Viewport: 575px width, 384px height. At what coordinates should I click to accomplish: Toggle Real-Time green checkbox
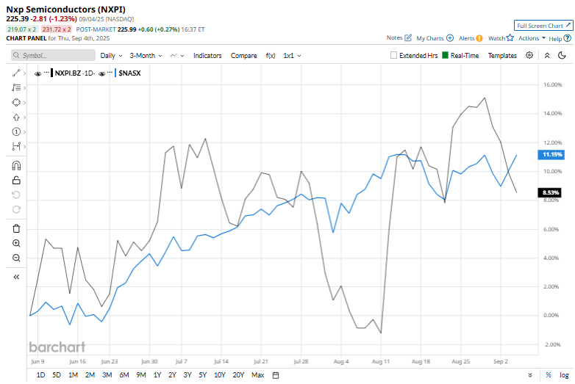[x=445, y=55]
